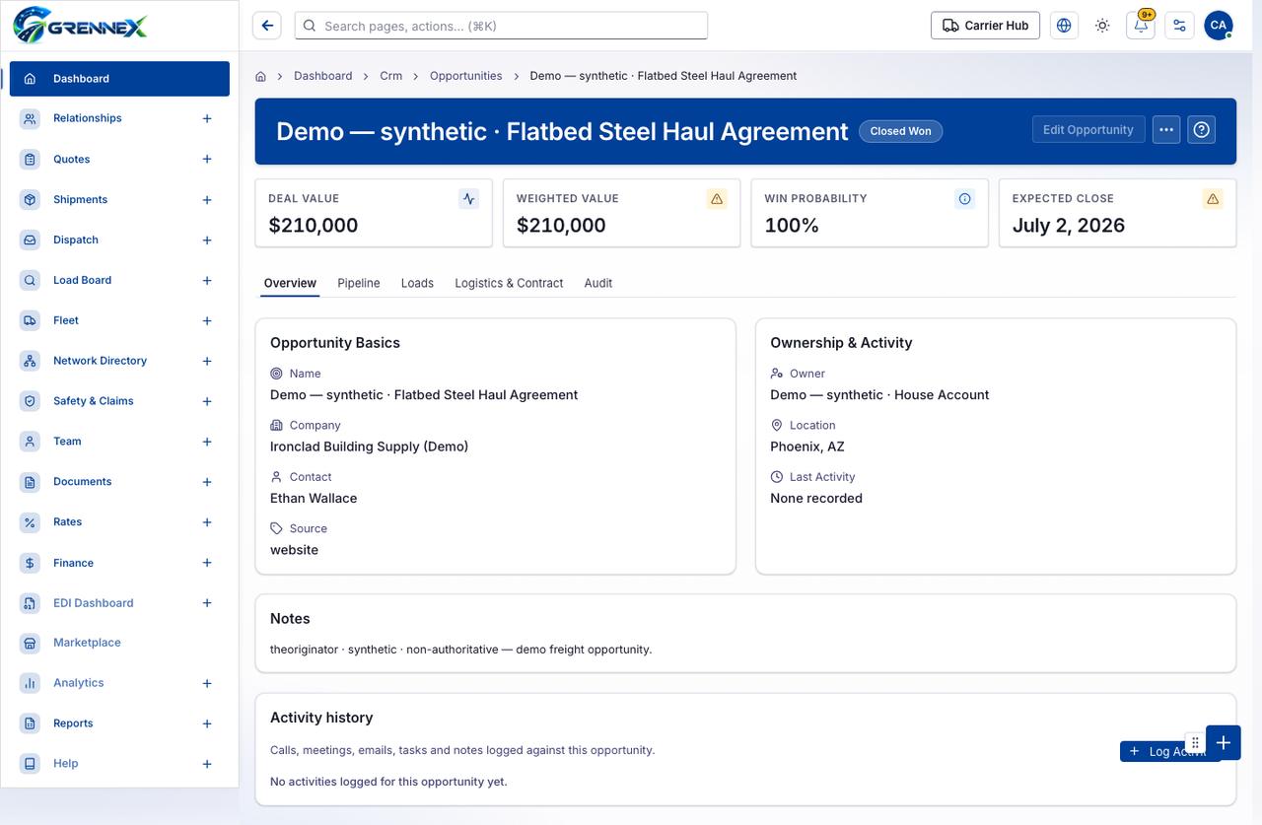Screen dimensions: 1262x825
Task: Click the drag handle beside Log Activity
Action: click(x=1195, y=742)
